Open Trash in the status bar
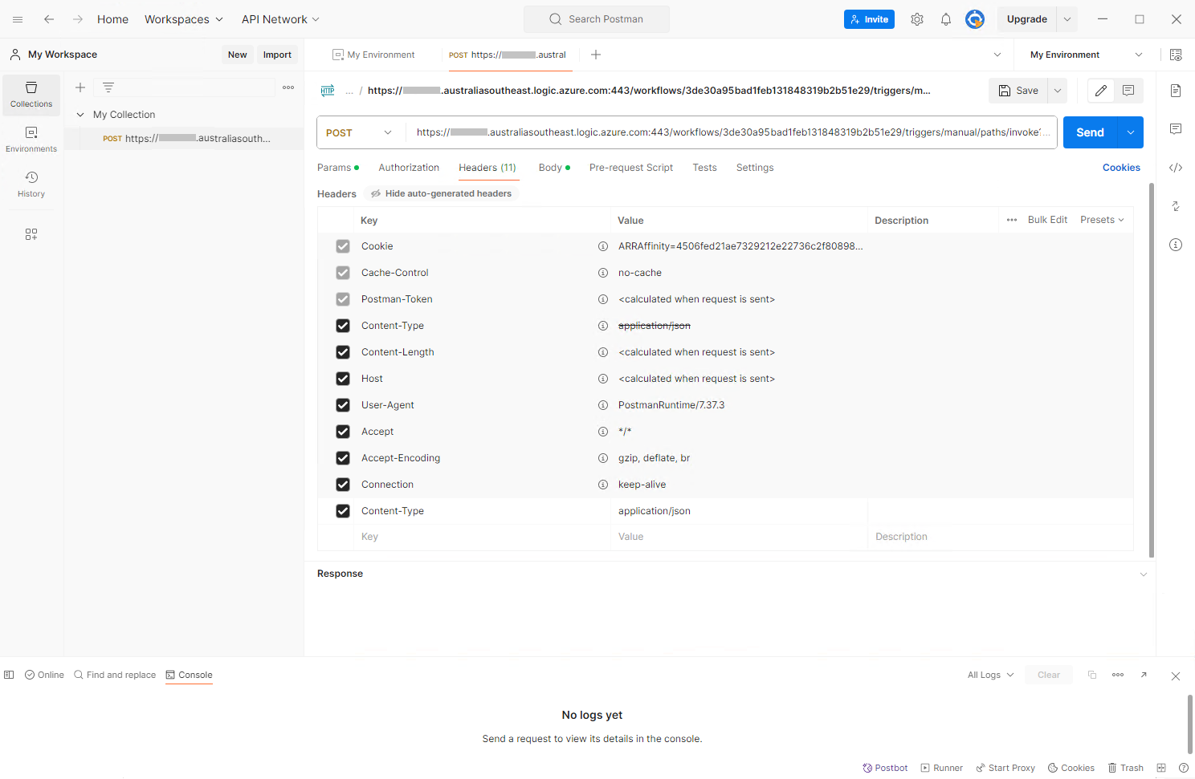 coord(1125,768)
